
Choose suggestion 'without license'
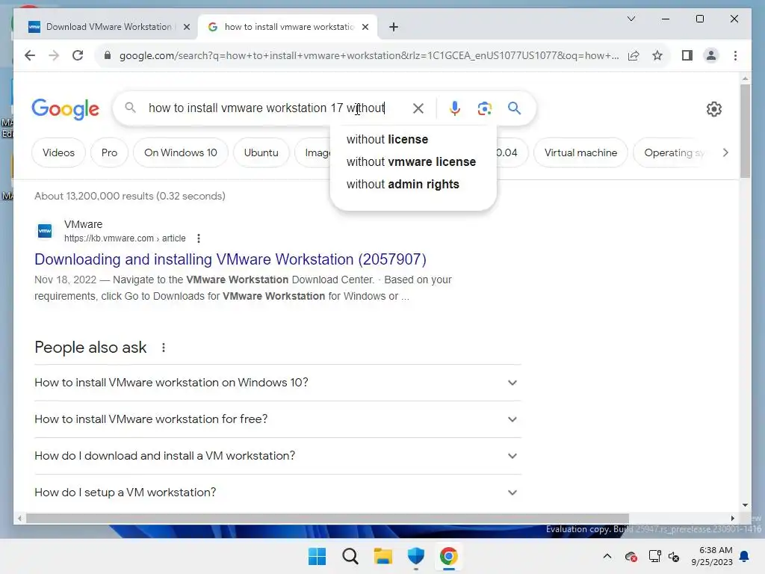[x=413, y=140]
